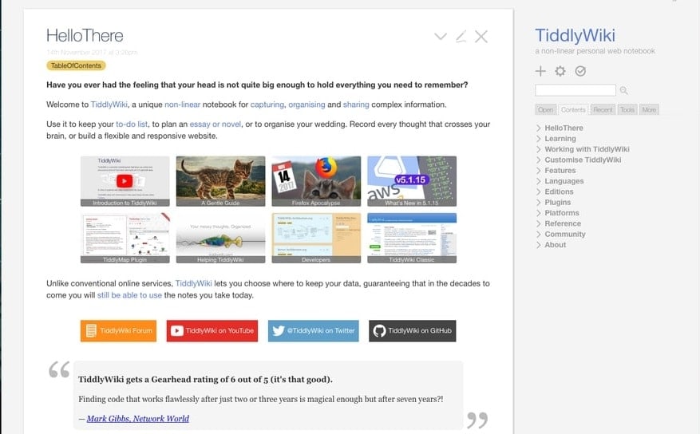Expand the Platforms contents entry
Screen dimensions: 700x434
point(539,213)
